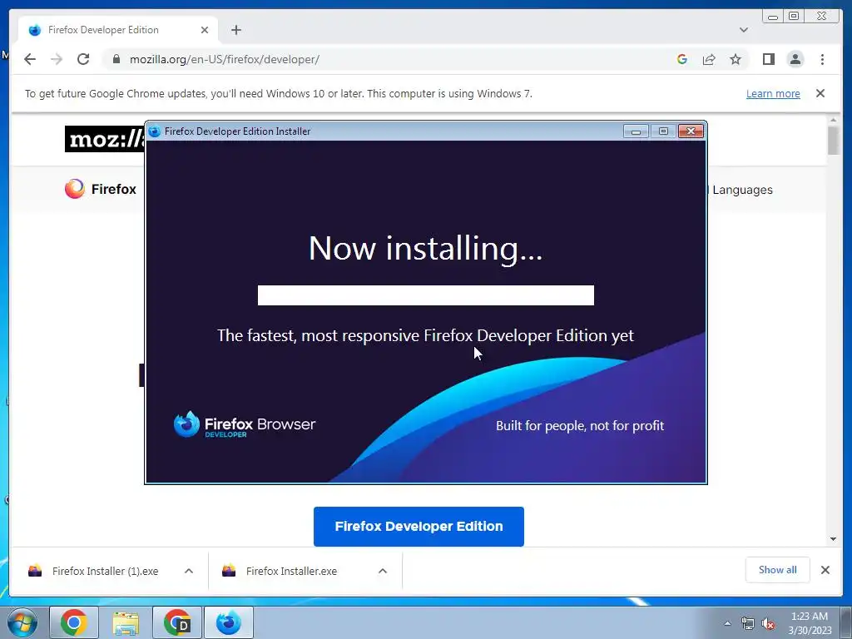Open the Learn more link
Image resolution: width=852 pixels, height=639 pixels.
coord(773,93)
